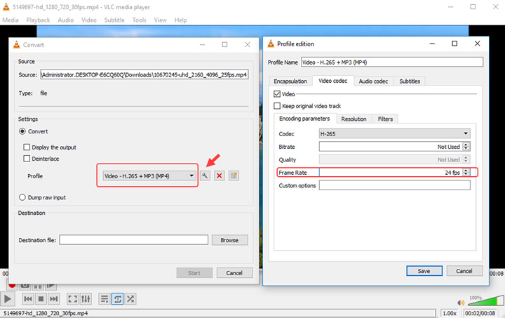Skip to next media track
Image resolution: width=505 pixels, height=318 pixels.
click(x=54, y=299)
